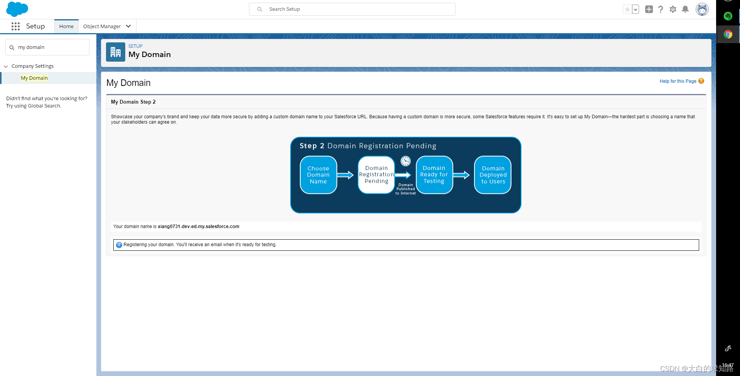Click the info icon next to the registration message
Screen dimensions: 740x376
(119, 245)
